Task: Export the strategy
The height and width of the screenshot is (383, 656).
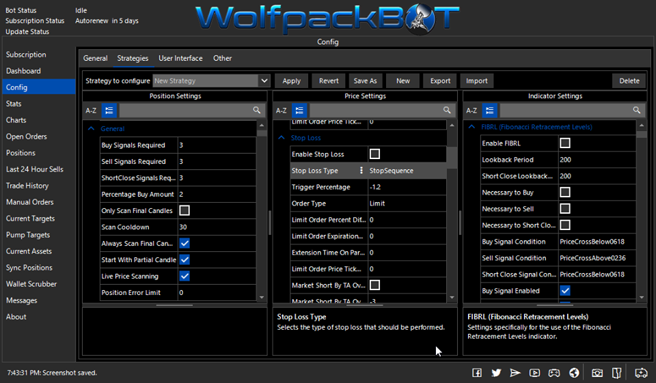Action: tap(440, 81)
